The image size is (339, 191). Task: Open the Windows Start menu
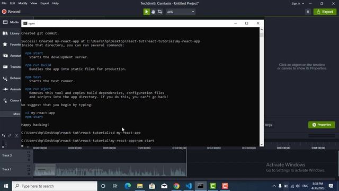coord(6,186)
